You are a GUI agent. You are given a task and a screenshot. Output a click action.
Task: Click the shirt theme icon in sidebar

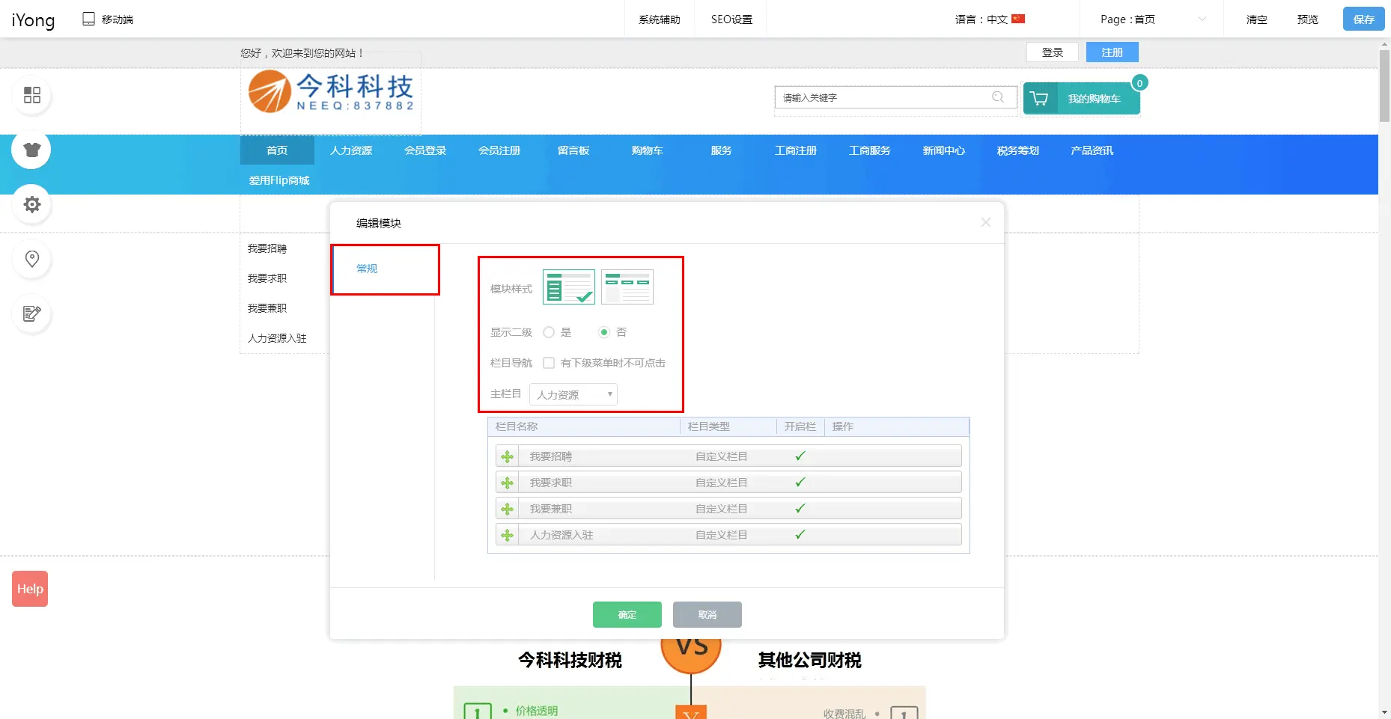coord(31,150)
